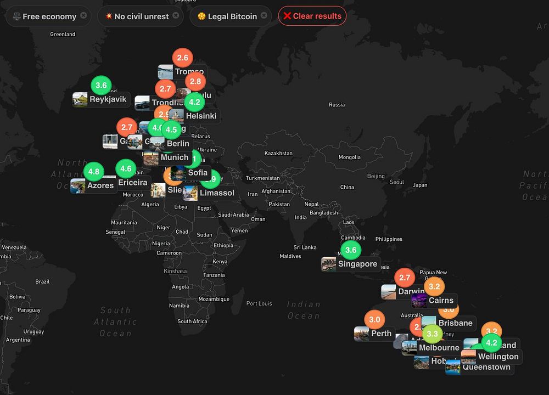The width and height of the screenshot is (549, 395).
Task: Open the Cairns city label
Action: (441, 301)
